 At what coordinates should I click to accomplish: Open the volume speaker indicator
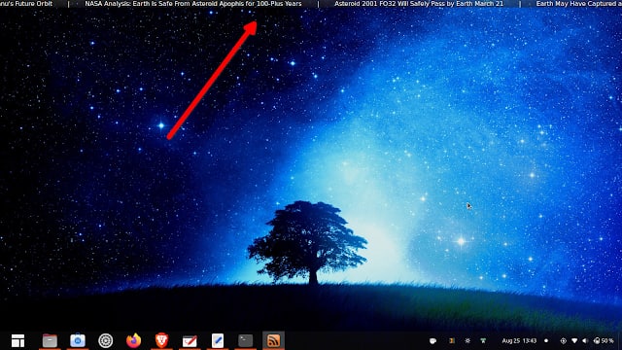tap(585, 341)
